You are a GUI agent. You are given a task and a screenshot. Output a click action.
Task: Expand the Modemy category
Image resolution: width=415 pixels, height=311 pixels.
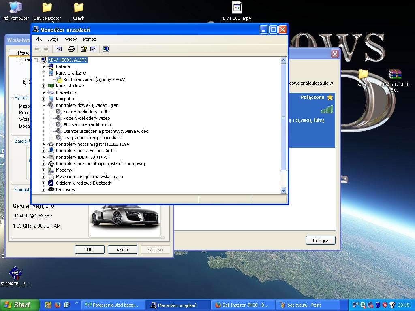point(43,170)
